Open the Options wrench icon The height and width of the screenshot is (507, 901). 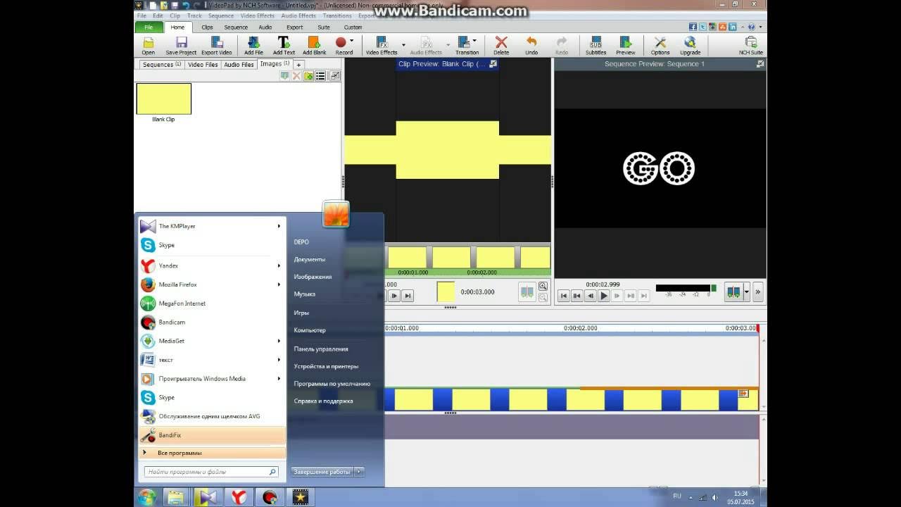660,46
